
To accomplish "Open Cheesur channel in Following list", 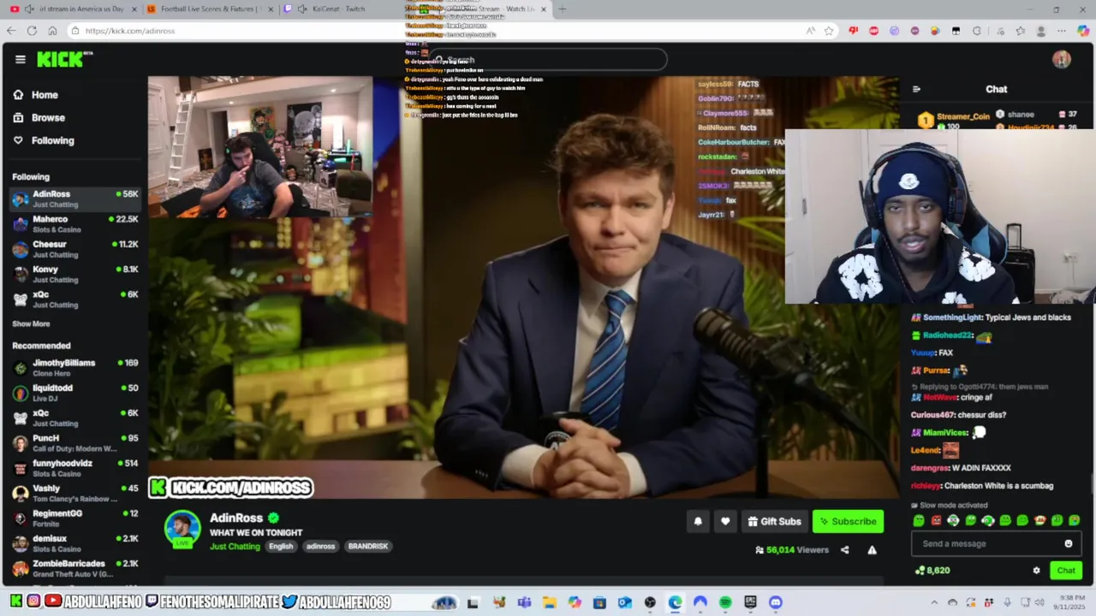I will 75,249.
